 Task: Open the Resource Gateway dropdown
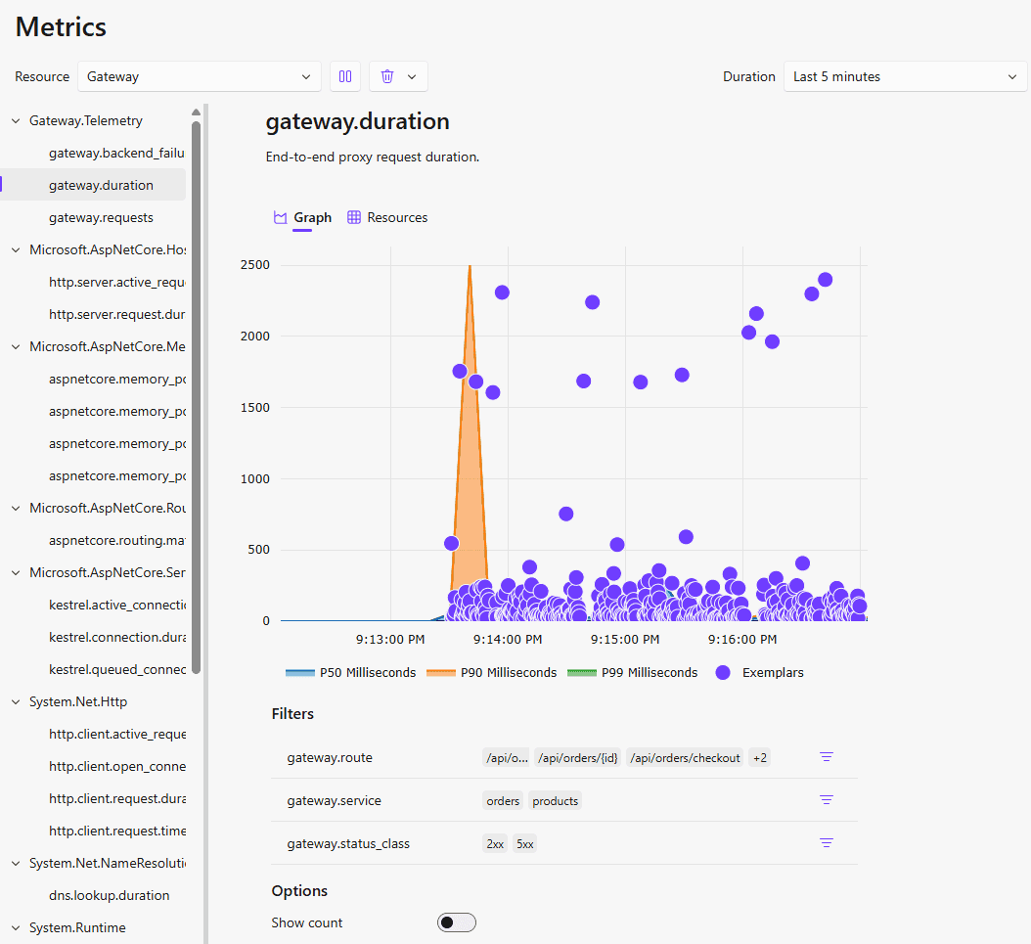pos(200,76)
